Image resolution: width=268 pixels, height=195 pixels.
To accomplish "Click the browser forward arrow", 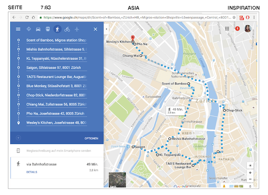I will point(21,18).
